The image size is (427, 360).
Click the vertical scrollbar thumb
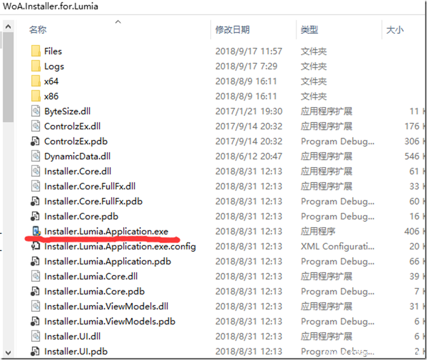8,77
